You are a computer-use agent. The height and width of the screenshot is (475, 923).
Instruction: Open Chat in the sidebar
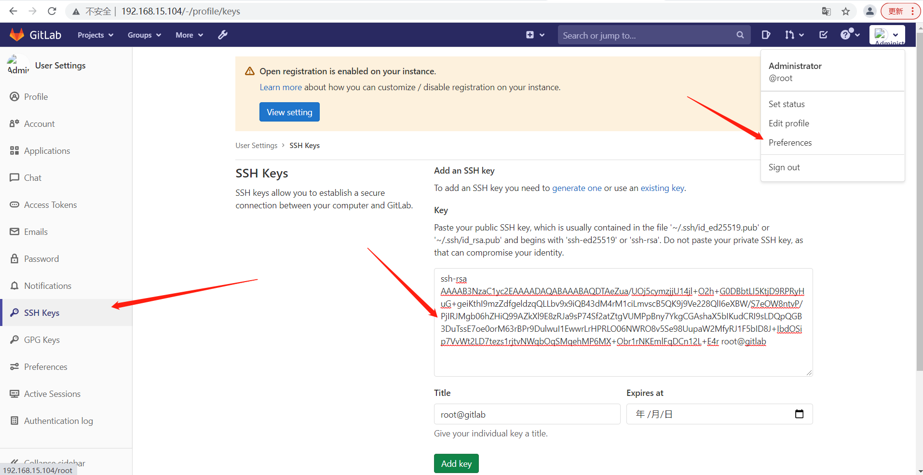(66, 177)
